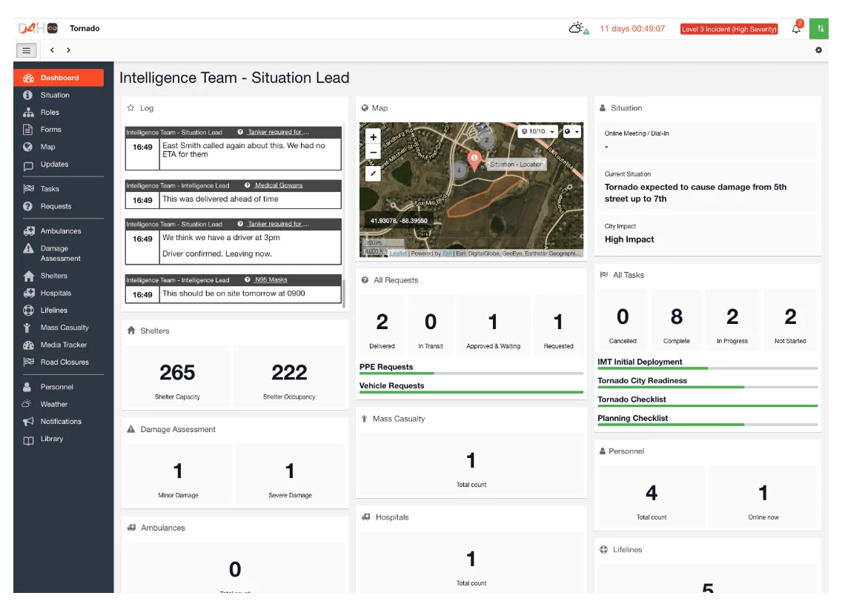
Task: Zoom out on the map
Action: (374, 153)
